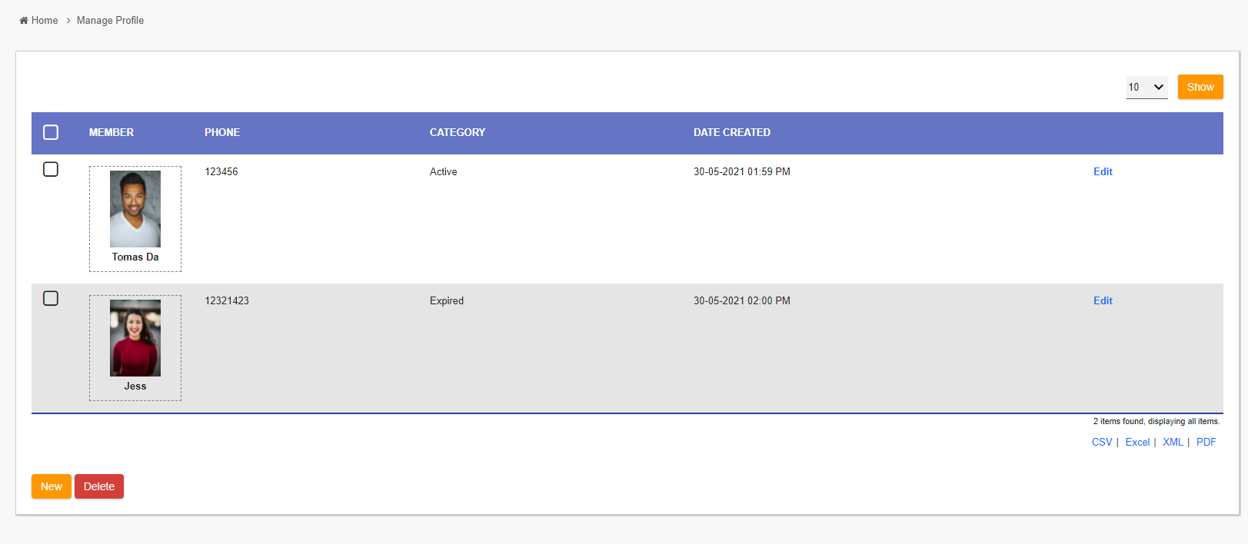Select the checkbox for Jess
The height and width of the screenshot is (544, 1248).
tap(51, 298)
